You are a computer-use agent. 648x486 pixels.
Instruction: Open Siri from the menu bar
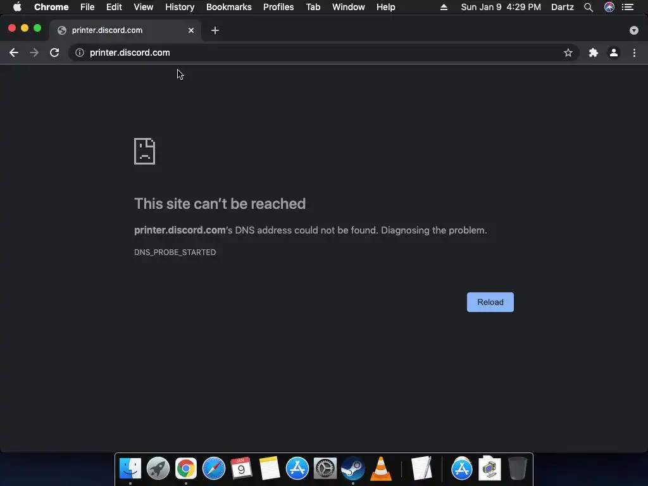pos(609,7)
